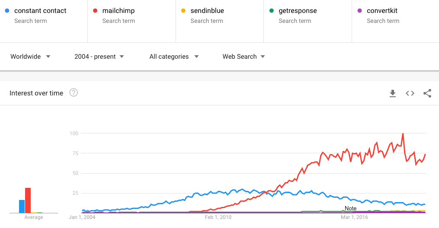The width and height of the screenshot is (439, 228).
Task: Edit the sendinblue search term
Action: click(x=207, y=10)
